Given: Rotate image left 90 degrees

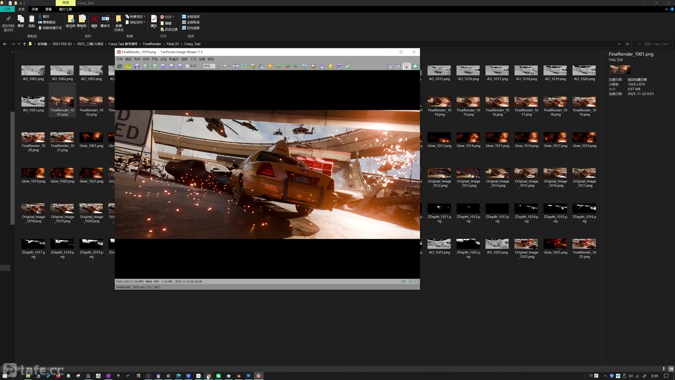Looking at the screenshot, I should tap(287, 66).
